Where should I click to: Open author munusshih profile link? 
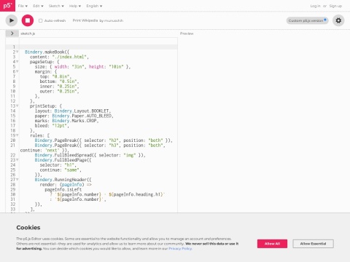pos(114,20)
